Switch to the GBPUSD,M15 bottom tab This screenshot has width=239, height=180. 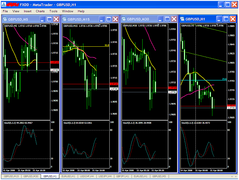(11, 176)
